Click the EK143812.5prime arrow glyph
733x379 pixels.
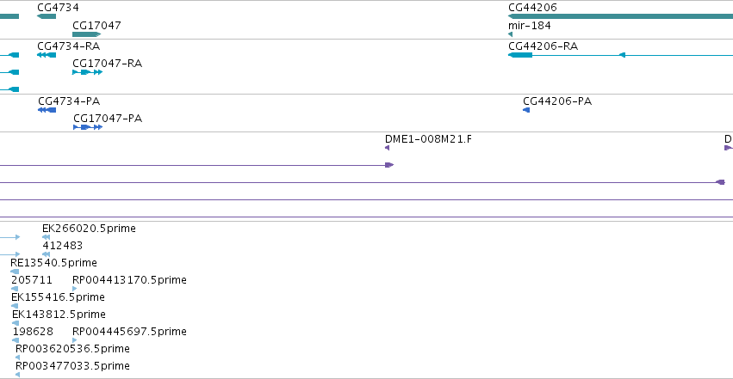pos(16,323)
